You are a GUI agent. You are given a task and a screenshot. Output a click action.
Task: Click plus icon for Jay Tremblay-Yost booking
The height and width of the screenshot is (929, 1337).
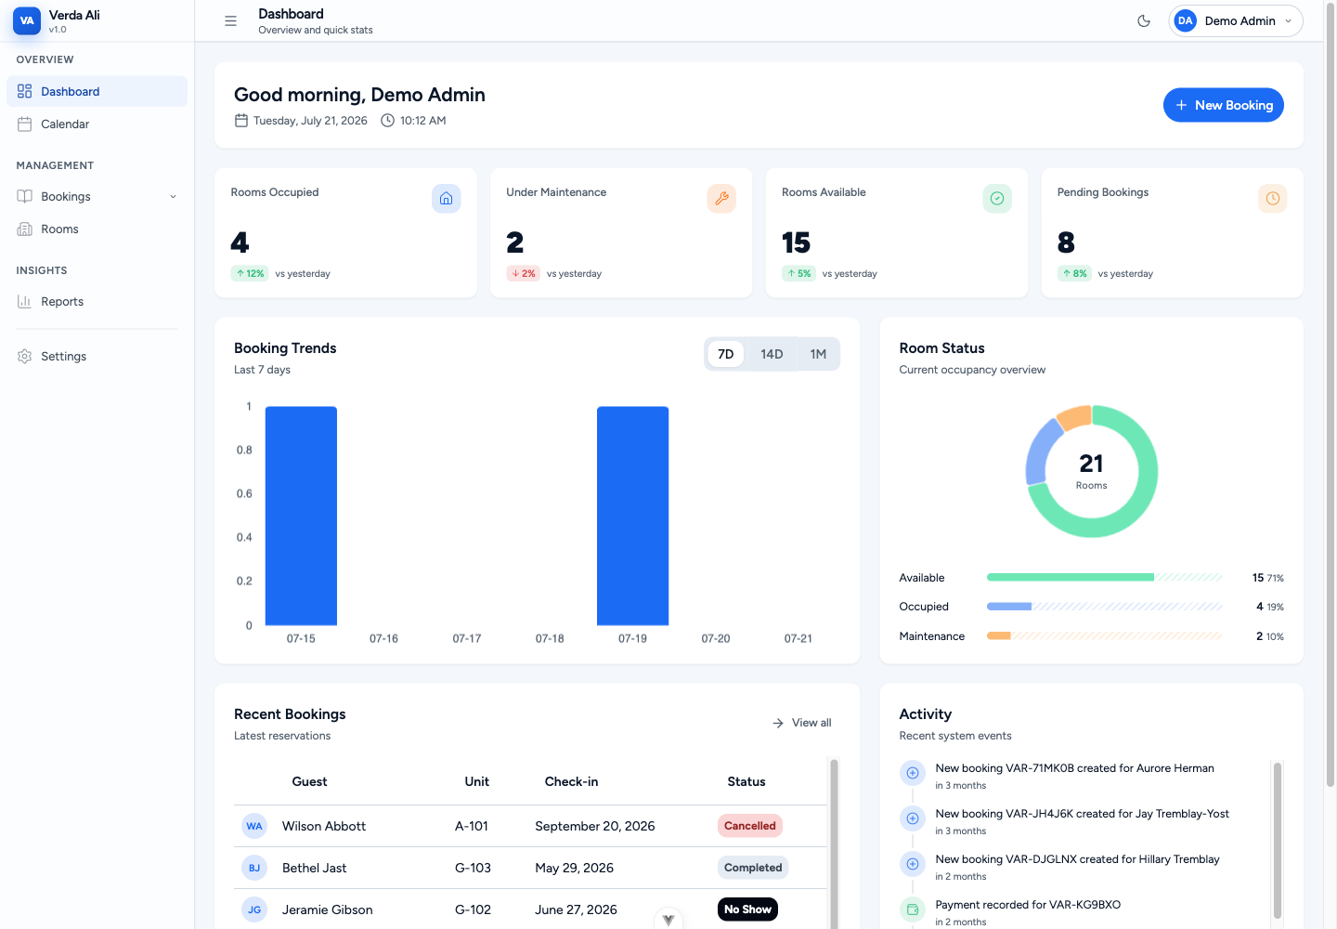[x=913, y=818]
